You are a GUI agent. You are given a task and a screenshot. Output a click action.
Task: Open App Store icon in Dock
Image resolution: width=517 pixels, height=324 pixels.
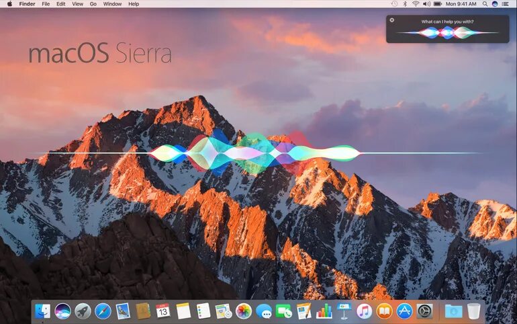[x=405, y=311]
